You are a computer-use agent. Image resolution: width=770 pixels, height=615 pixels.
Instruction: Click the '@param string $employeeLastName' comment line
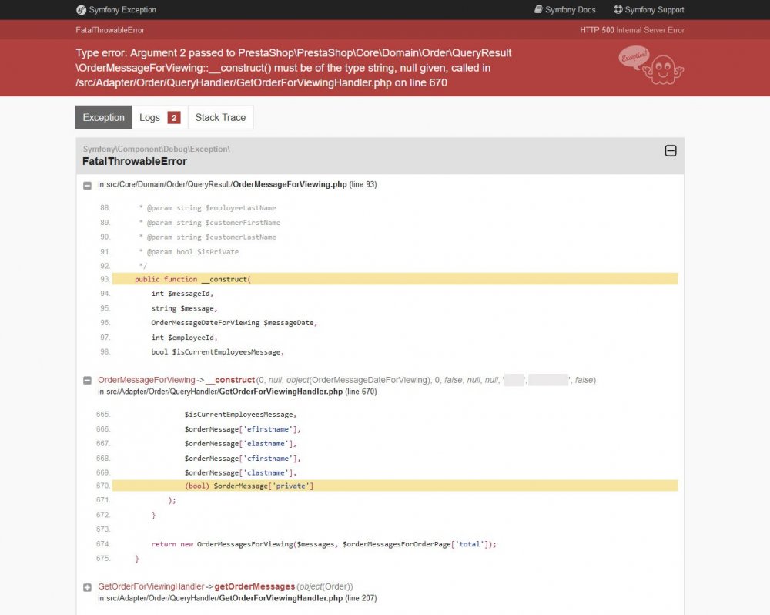(x=208, y=208)
